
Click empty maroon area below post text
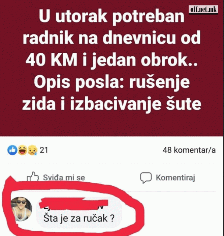click(x=111, y=125)
